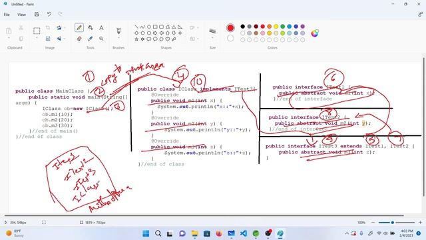Click the Paste clipboard icon
Screen dimensions: 426x240
tap(9, 31)
